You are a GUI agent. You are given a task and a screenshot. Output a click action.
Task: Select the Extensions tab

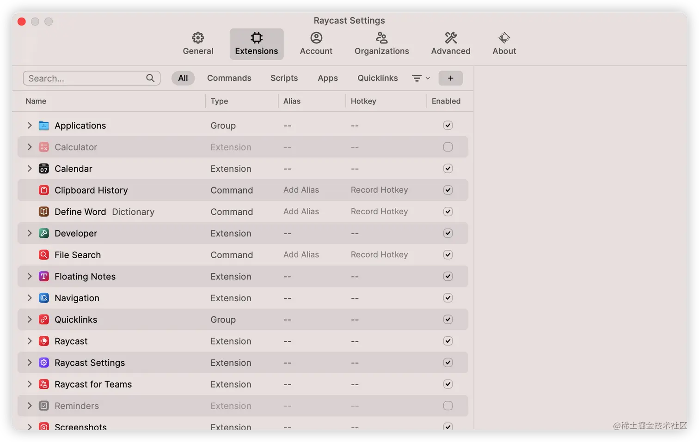click(257, 44)
